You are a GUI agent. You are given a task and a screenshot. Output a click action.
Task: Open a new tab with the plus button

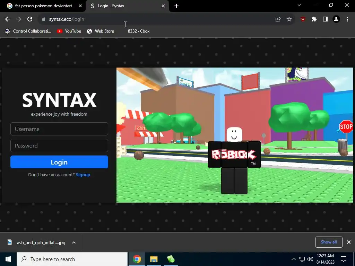click(176, 6)
